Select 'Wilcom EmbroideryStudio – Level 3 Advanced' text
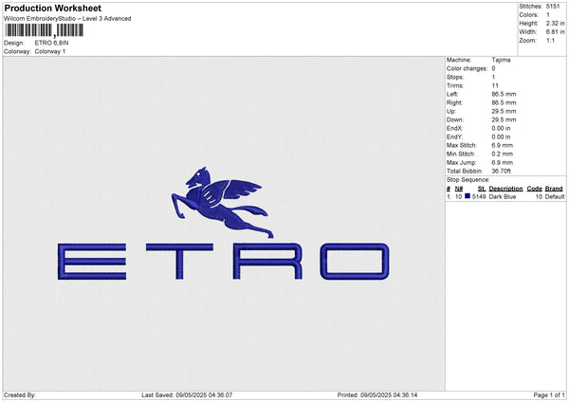The image size is (569, 402). [67, 19]
